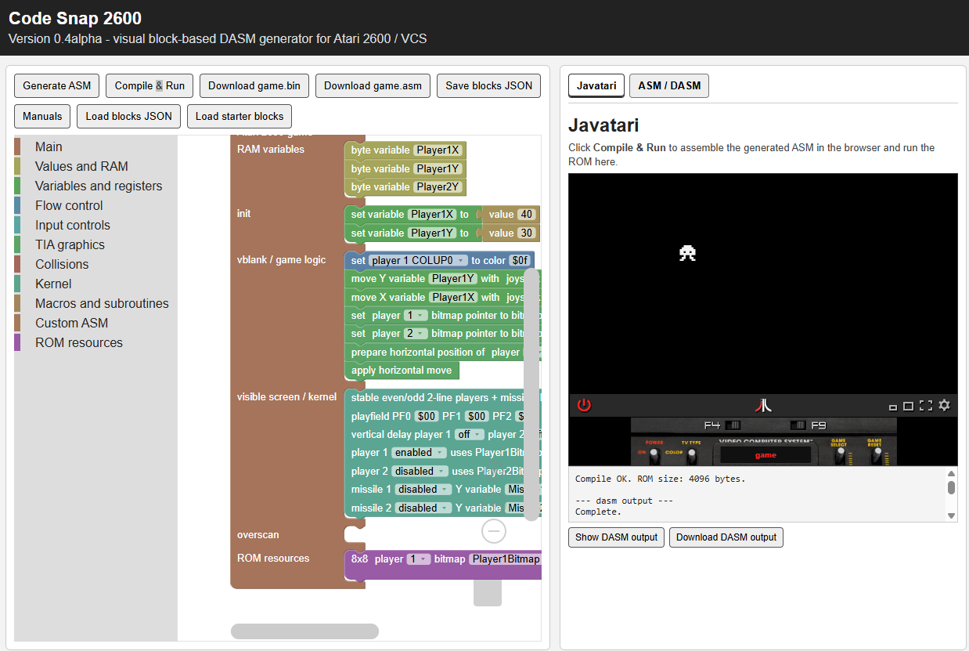Click the workspace horizontal scrollbar
The width and height of the screenshot is (969, 651).
tap(304, 631)
